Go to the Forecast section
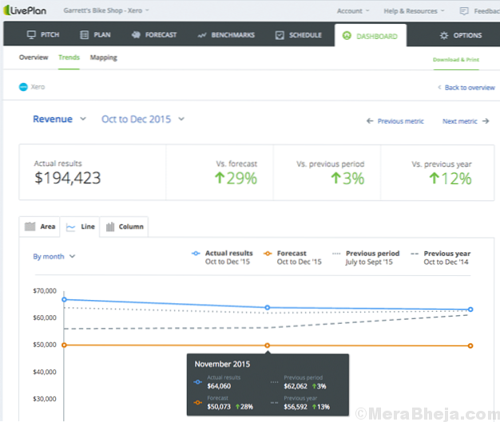 tap(153, 35)
